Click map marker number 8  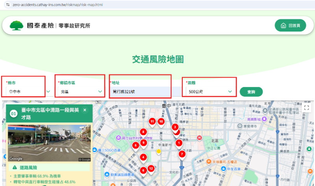coord(143,132)
